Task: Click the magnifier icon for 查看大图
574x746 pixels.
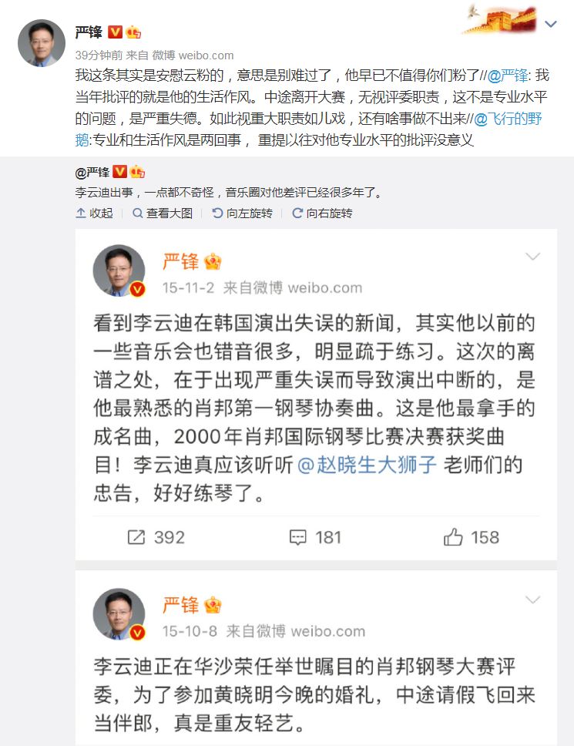Action: click(x=137, y=213)
